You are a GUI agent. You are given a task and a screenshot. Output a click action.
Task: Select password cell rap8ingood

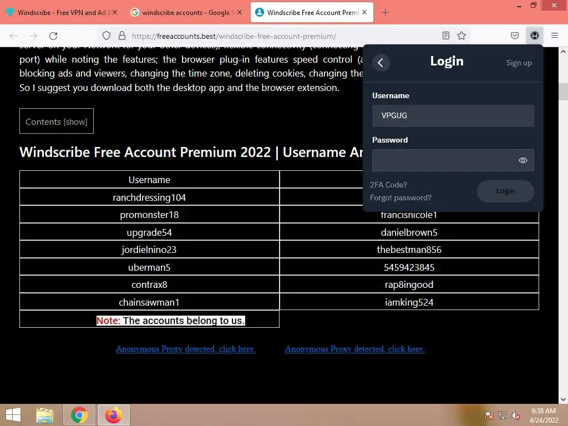point(409,285)
